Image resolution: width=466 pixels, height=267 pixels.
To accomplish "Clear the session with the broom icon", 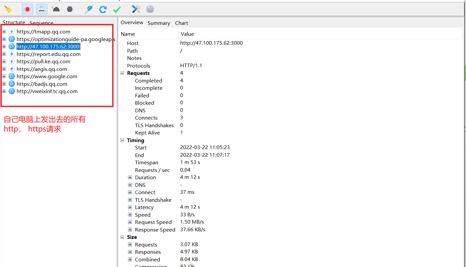I will pyautogui.click(x=8, y=9).
